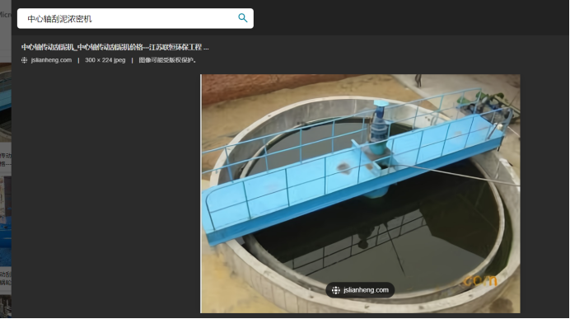
Task: Select the blue machinery thumbnail in the left strip
Action: (x=6, y=222)
